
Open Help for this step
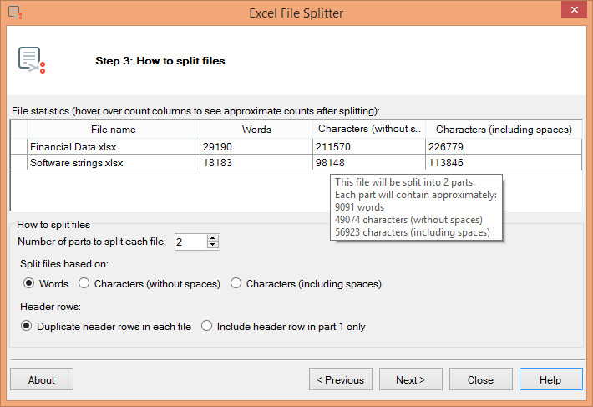(550, 379)
